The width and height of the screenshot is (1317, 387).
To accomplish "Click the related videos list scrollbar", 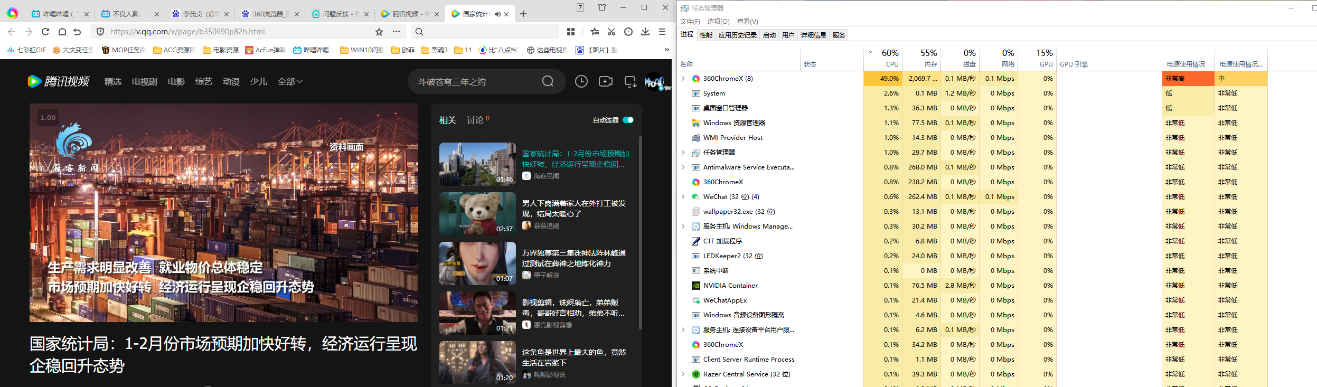I will click(641, 232).
